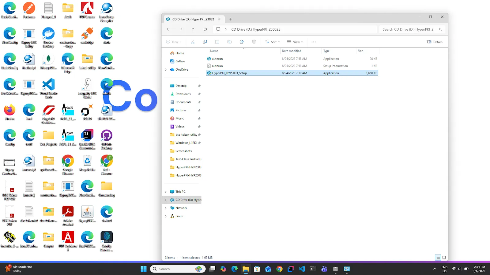
Task: Open Windows Start menu
Action: [x=143, y=269]
